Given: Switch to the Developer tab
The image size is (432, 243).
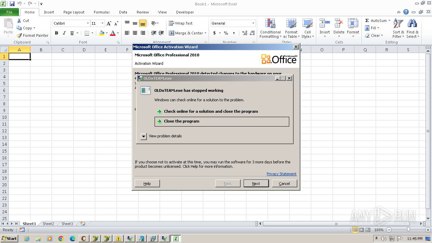Looking at the screenshot, I should pos(185,12).
